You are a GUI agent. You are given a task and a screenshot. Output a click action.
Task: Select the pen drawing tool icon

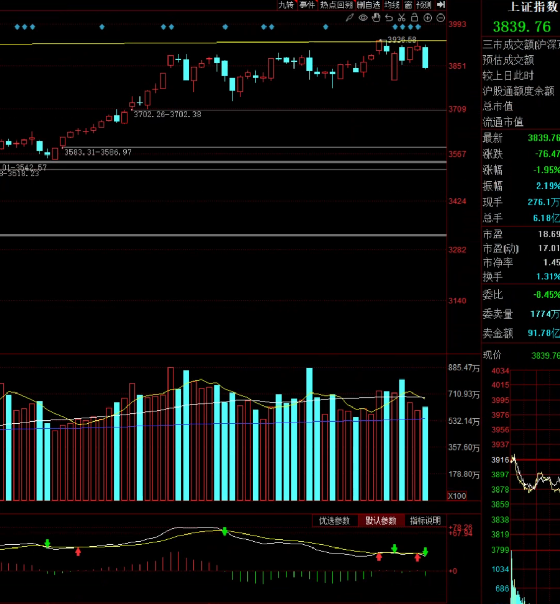click(350, 18)
